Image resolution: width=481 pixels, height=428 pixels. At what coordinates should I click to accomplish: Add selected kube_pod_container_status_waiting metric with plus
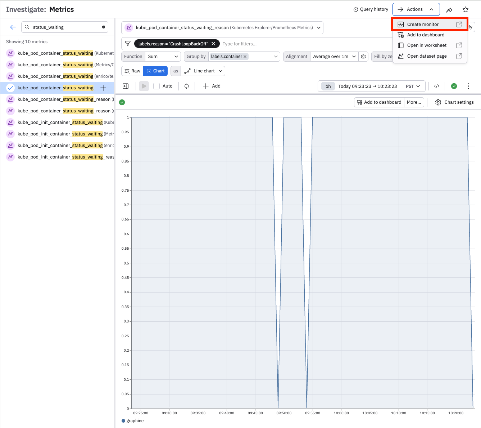pyautogui.click(x=103, y=88)
